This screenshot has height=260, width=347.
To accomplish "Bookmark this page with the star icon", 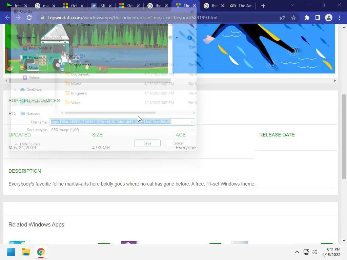I will coord(293,18).
